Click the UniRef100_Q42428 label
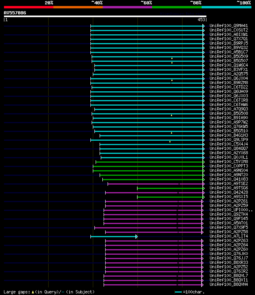 229,192
